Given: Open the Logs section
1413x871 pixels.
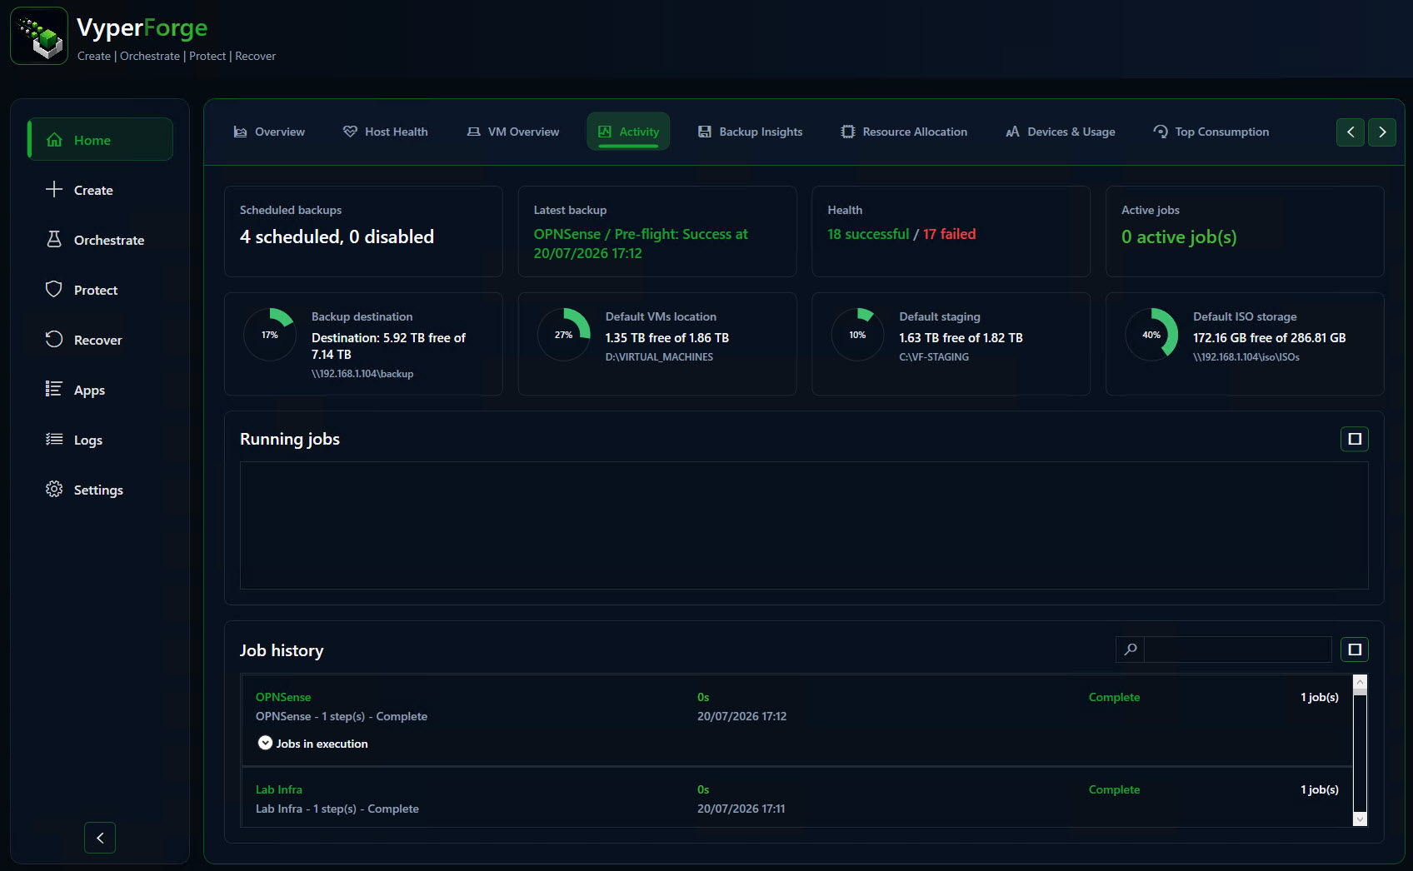Looking at the screenshot, I should [100, 440].
